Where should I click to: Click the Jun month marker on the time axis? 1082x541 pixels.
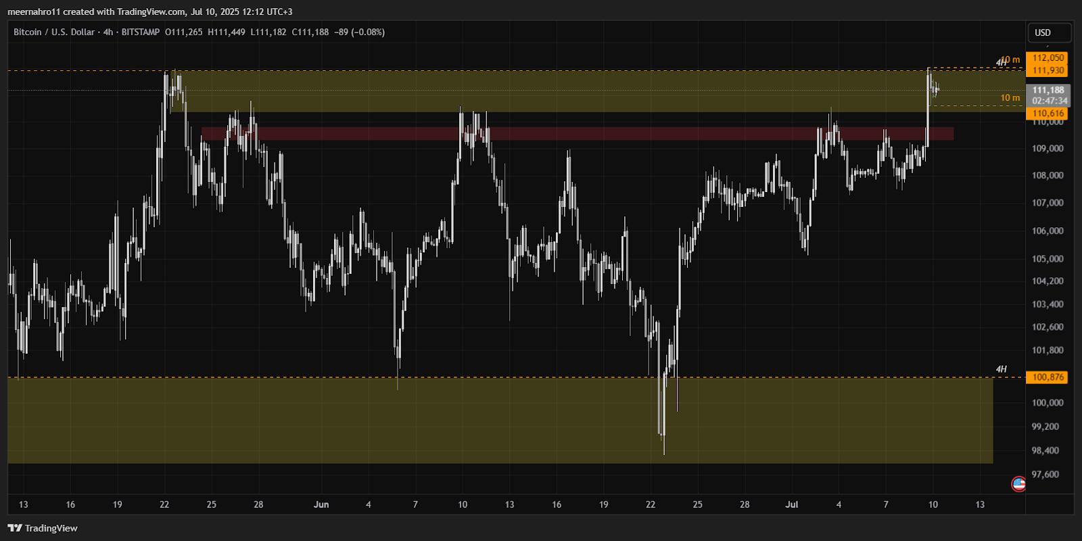(x=321, y=504)
